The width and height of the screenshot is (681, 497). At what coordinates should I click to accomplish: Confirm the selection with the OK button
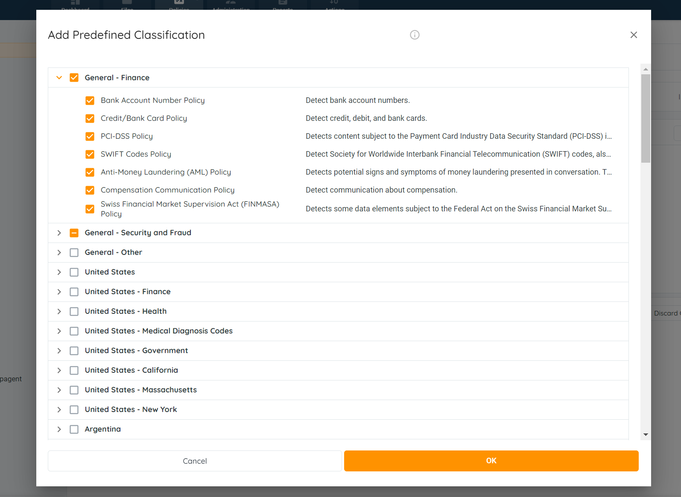(491, 461)
